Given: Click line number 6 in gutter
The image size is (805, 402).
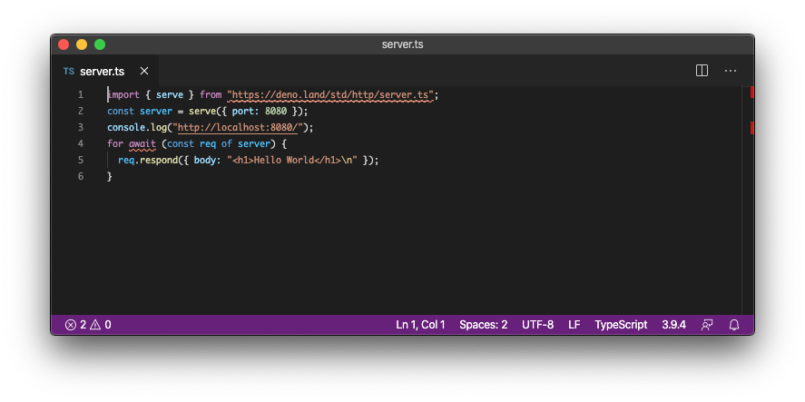Looking at the screenshot, I should 81,176.
